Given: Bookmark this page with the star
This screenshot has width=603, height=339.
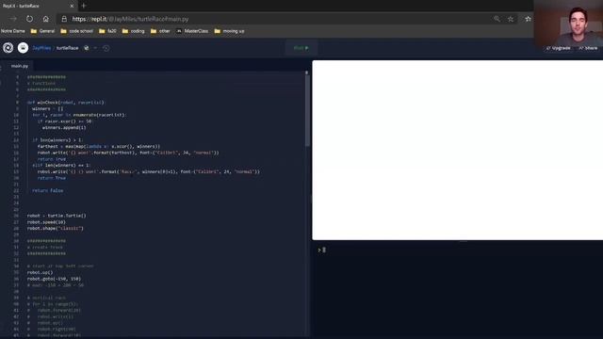Looking at the screenshot, I should click(x=511, y=19).
